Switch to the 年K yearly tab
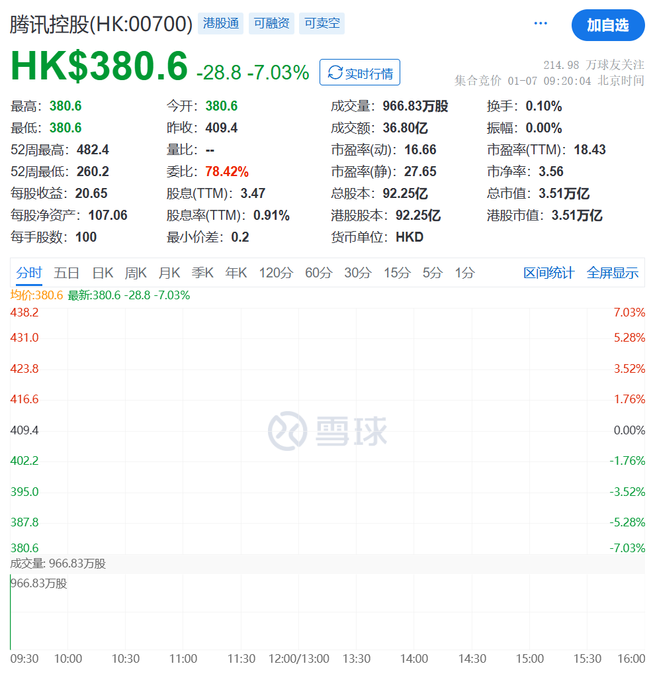The height and width of the screenshot is (676, 653). click(236, 272)
